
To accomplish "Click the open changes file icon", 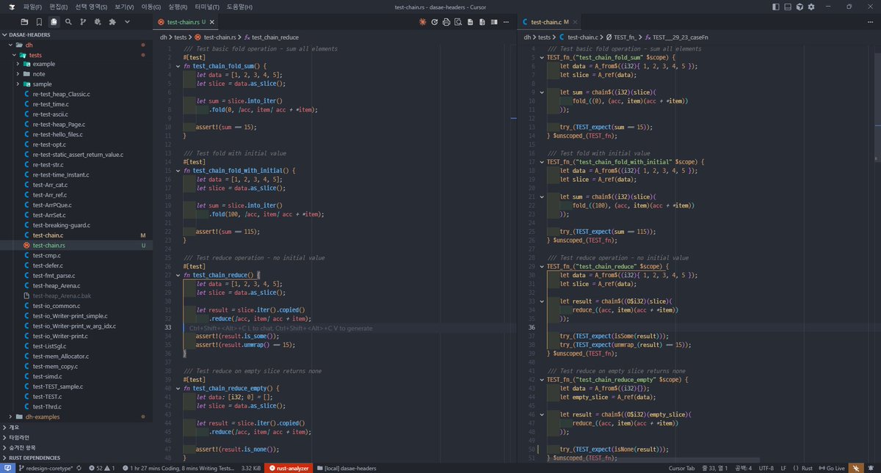I will coord(471,22).
